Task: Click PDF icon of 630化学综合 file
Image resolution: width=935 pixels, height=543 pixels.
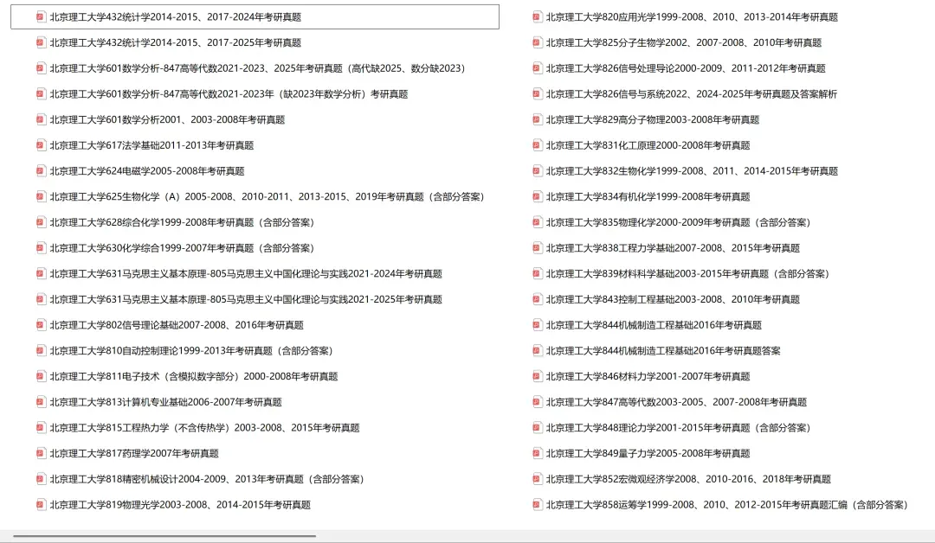Action: pos(41,247)
